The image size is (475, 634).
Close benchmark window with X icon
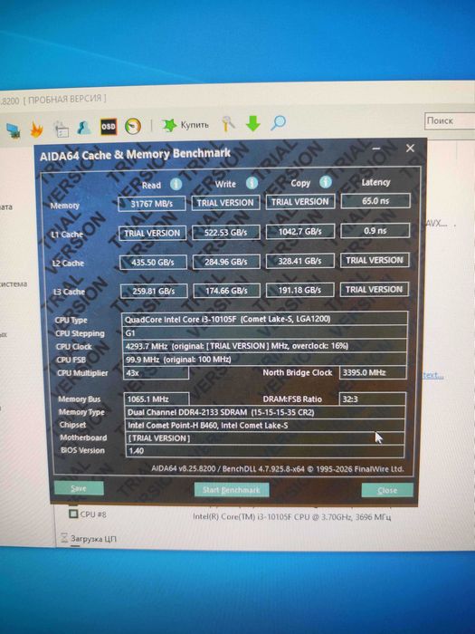click(x=410, y=149)
